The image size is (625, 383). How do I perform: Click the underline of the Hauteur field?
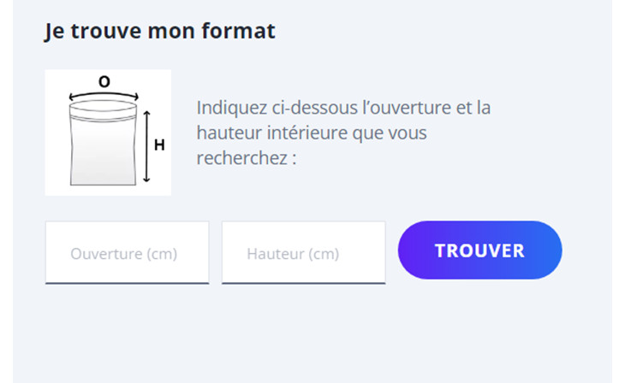click(304, 283)
